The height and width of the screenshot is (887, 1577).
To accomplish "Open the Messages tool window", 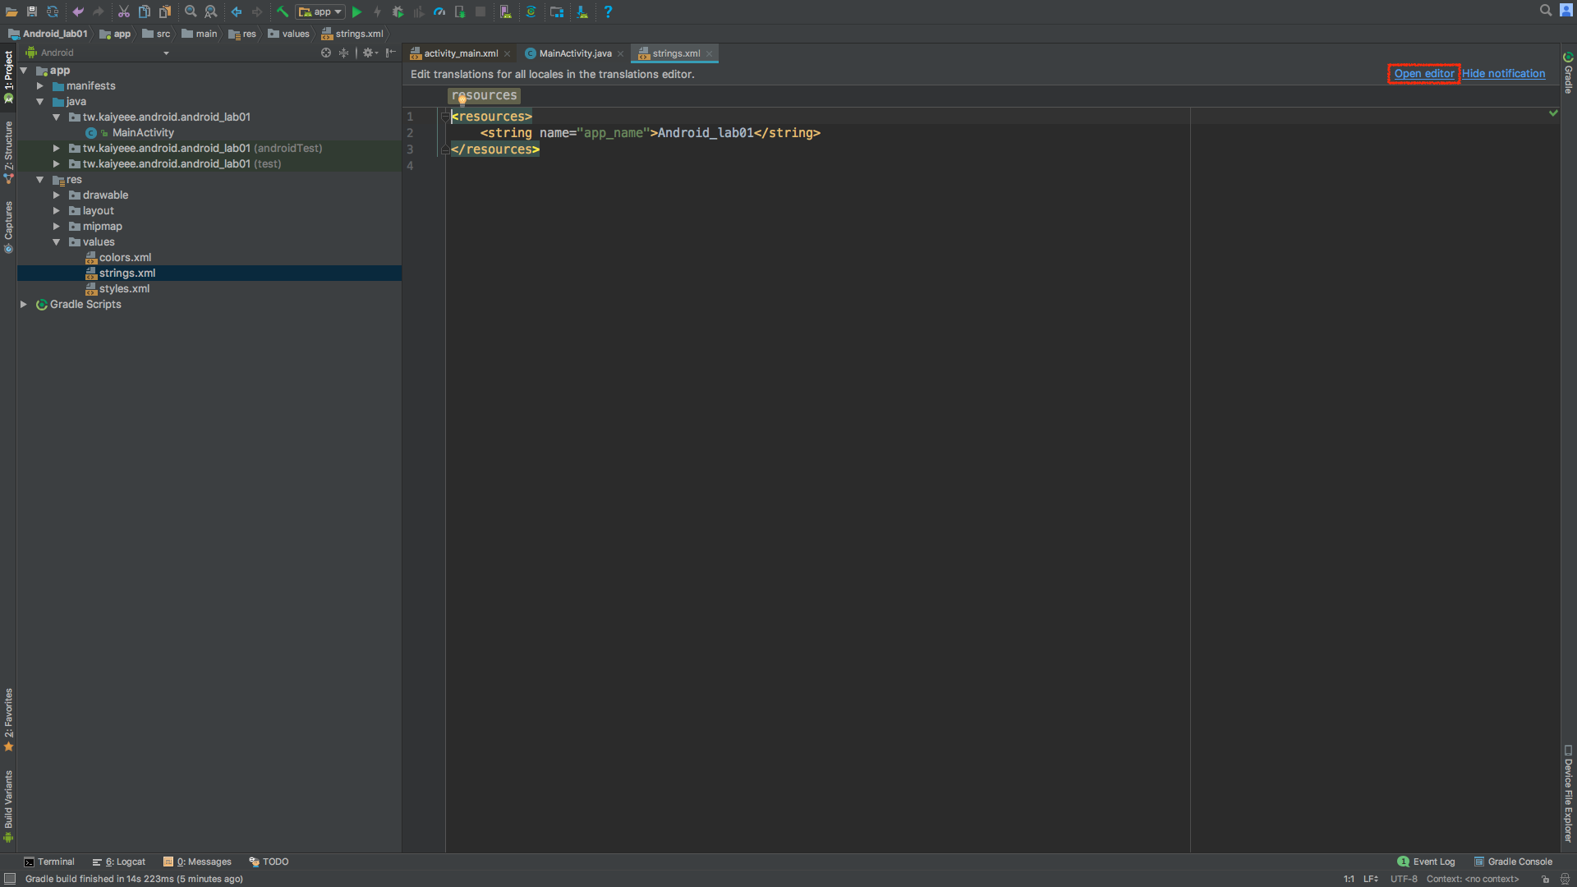I will 198,862.
